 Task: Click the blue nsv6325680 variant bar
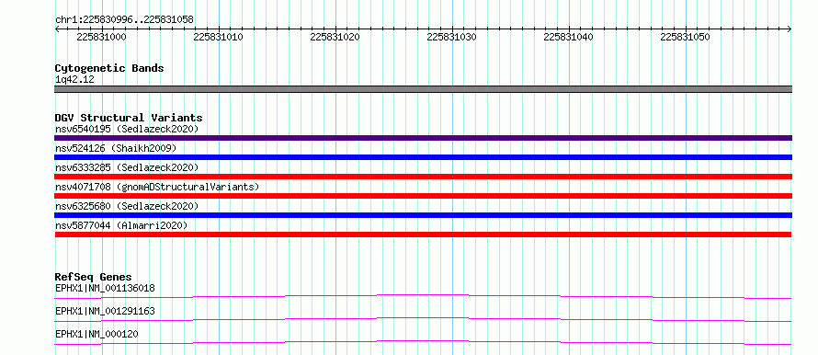pyautogui.click(x=423, y=215)
